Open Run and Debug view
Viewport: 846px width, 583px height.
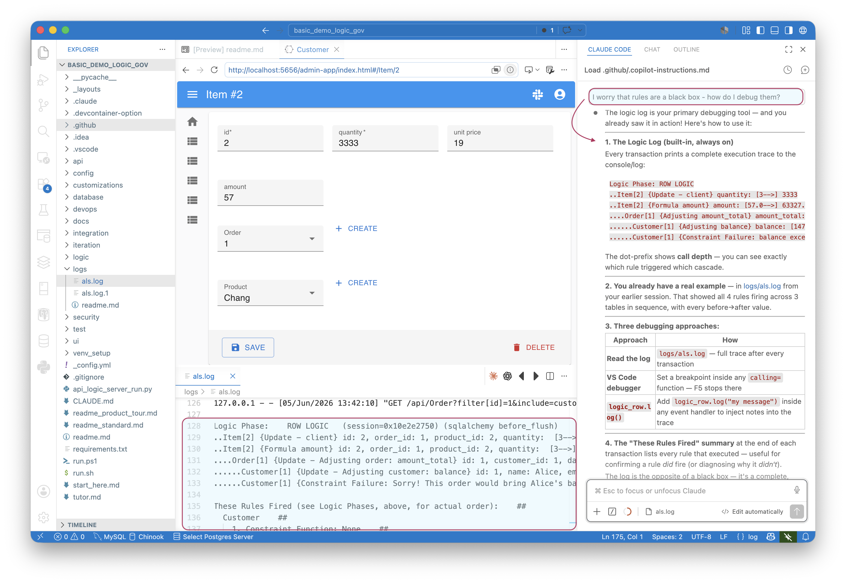[x=43, y=79]
